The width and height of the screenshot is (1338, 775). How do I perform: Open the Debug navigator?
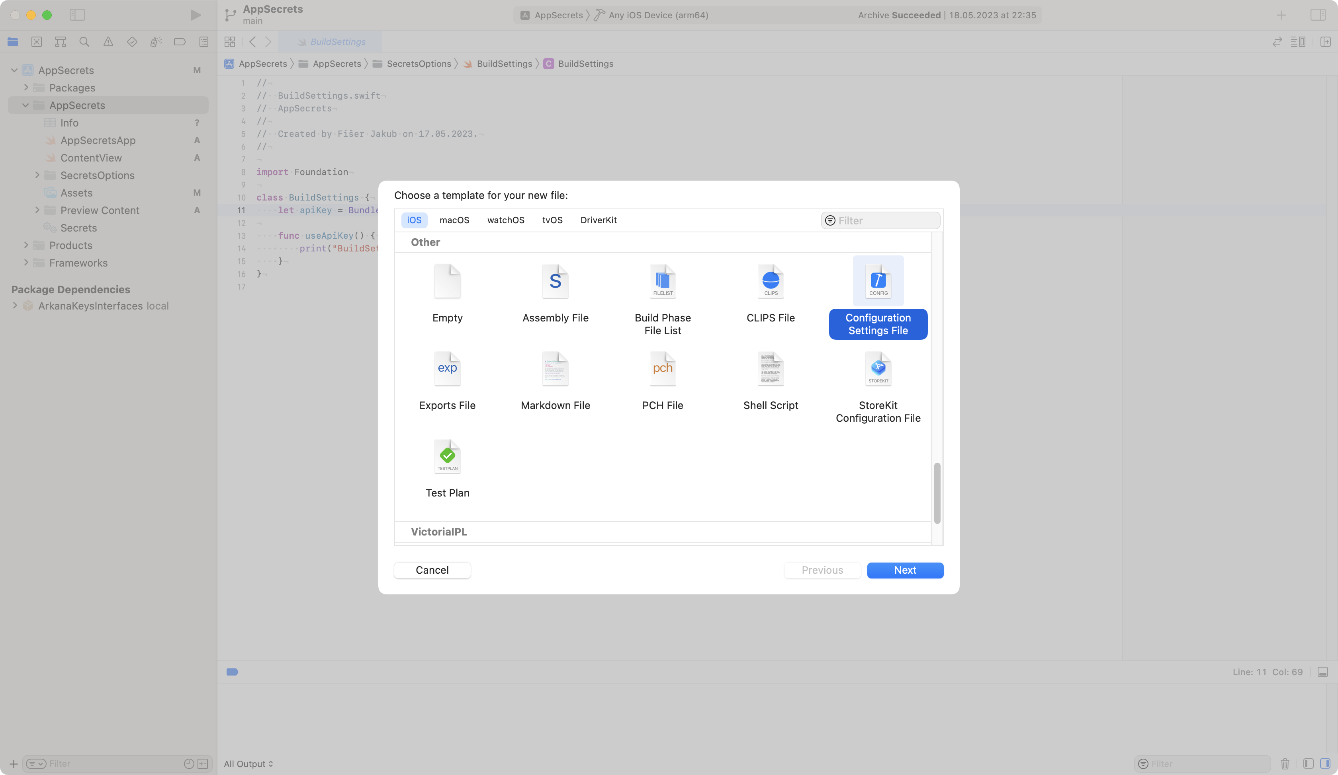[156, 42]
